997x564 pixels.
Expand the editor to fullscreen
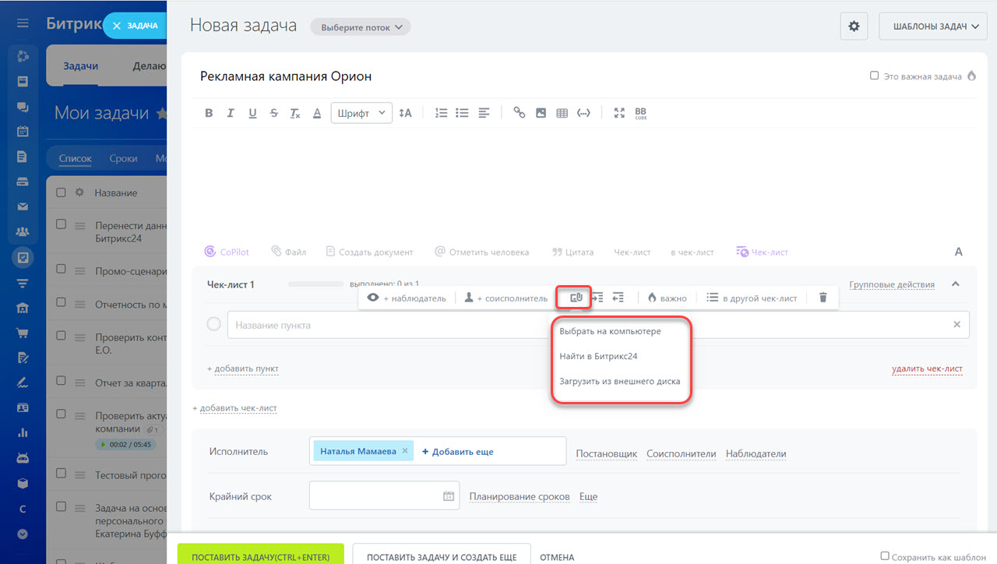pyautogui.click(x=619, y=113)
